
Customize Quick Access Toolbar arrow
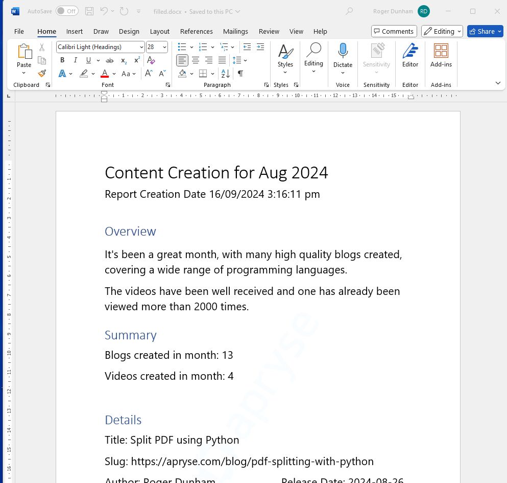tap(138, 11)
